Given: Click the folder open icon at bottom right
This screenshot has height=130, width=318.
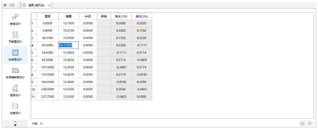Looking at the screenshot, I should 303,123.
